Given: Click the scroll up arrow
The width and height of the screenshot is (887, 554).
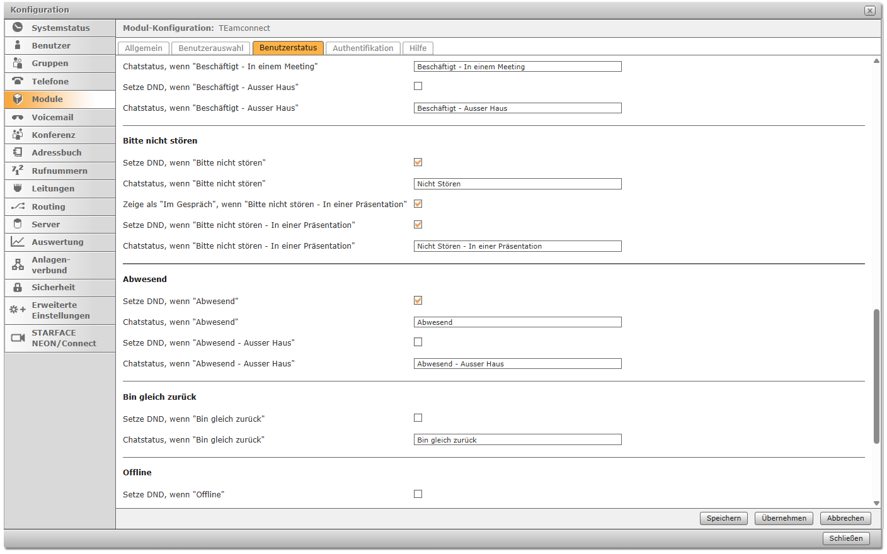Looking at the screenshot, I should click(876, 61).
